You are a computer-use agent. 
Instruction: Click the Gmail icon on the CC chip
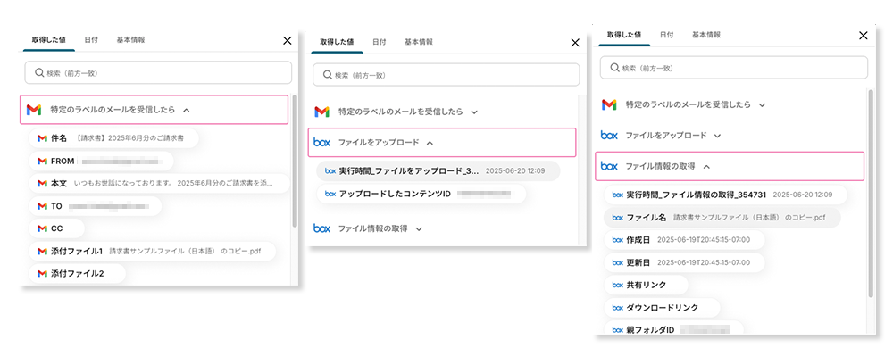[42, 228]
